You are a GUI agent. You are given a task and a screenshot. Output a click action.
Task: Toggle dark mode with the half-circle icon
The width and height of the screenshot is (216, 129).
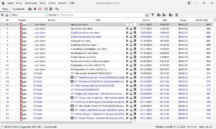click(x=189, y=3)
